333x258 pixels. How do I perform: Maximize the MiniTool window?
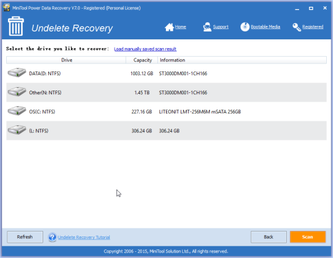pyautogui.click(x=311, y=8)
